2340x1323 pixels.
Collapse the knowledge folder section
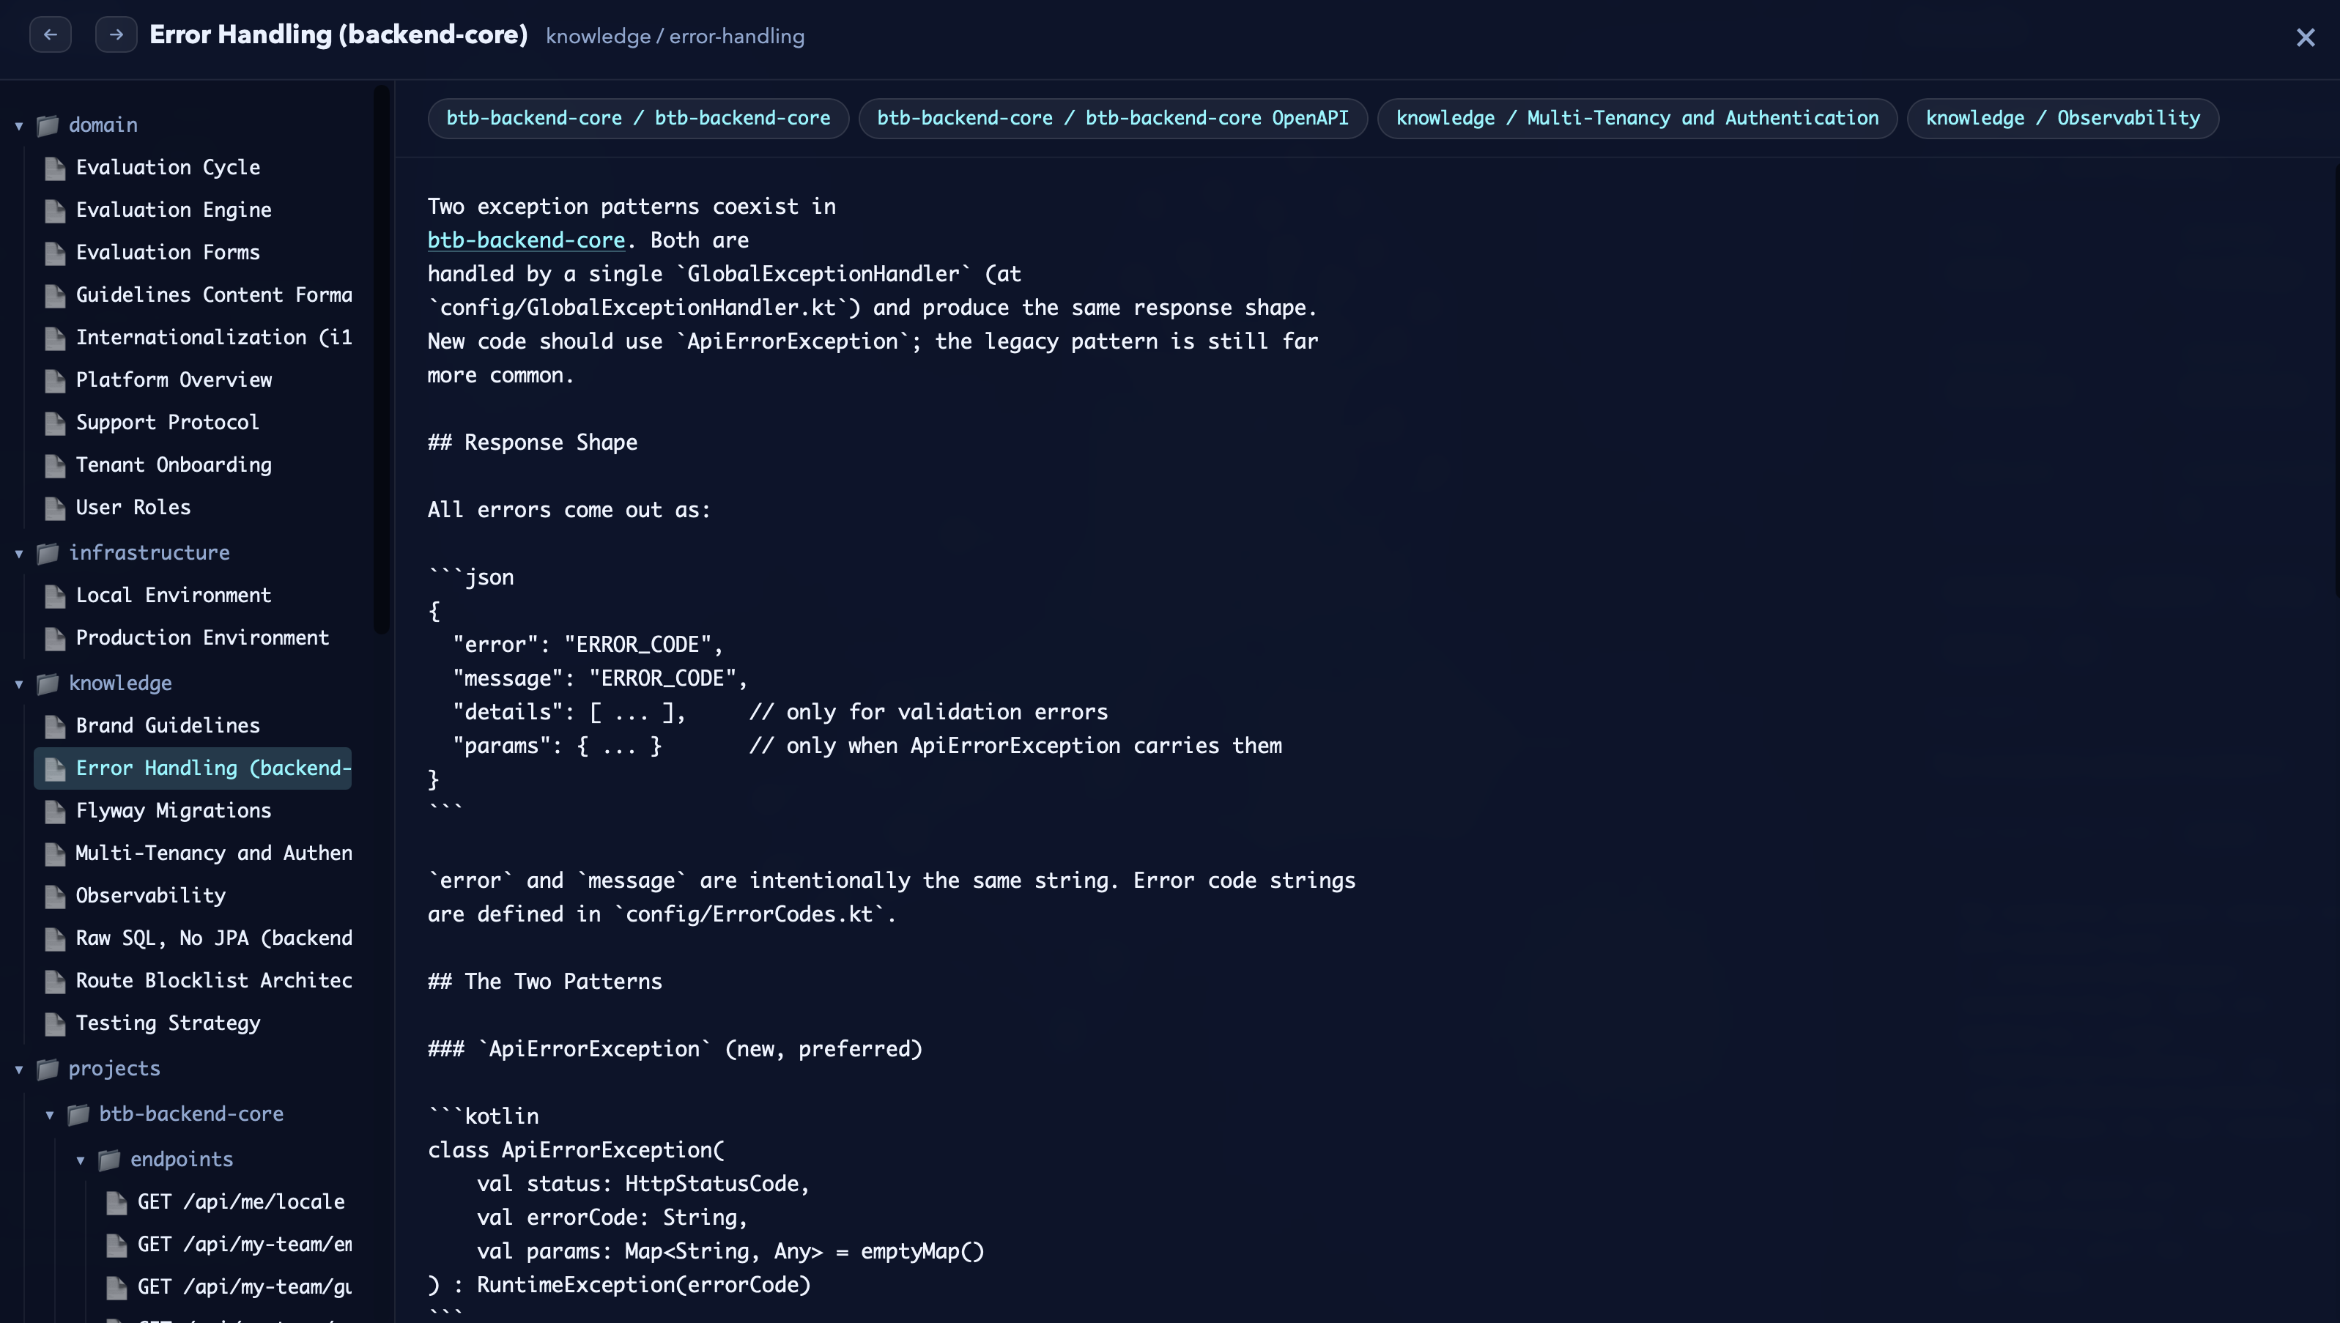click(x=19, y=683)
